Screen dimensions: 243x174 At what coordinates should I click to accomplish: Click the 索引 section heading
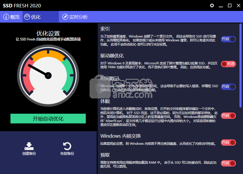pos(105,29)
